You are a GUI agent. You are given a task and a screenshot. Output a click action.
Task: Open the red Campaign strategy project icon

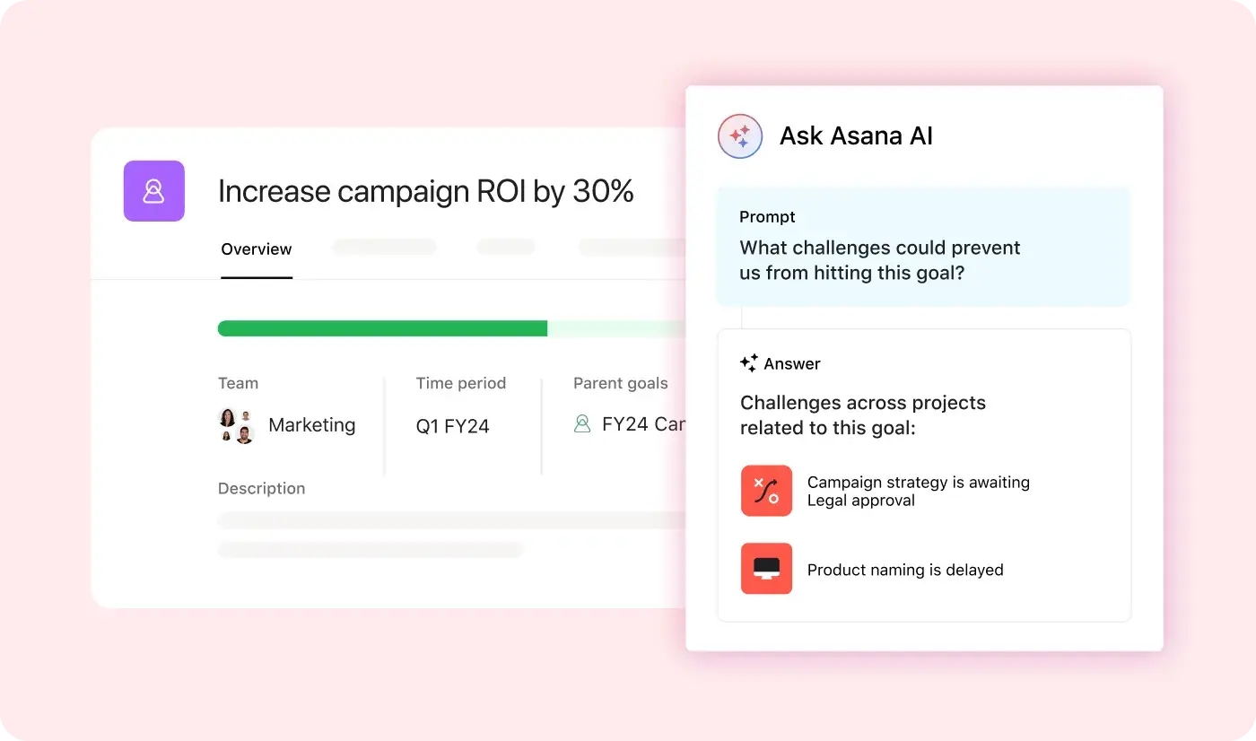click(766, 491)
